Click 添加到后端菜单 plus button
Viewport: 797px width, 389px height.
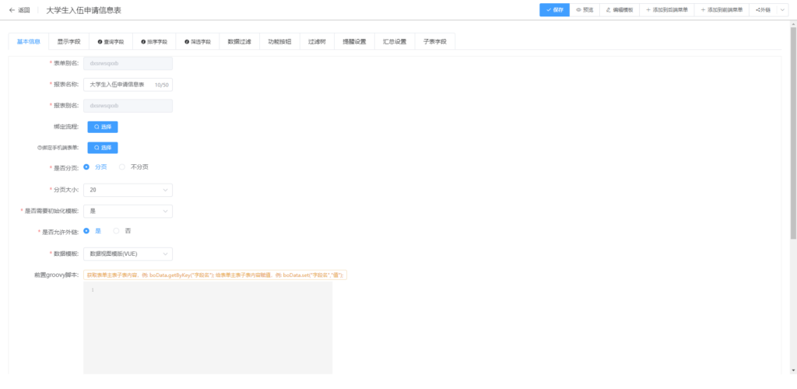point(667,10)
